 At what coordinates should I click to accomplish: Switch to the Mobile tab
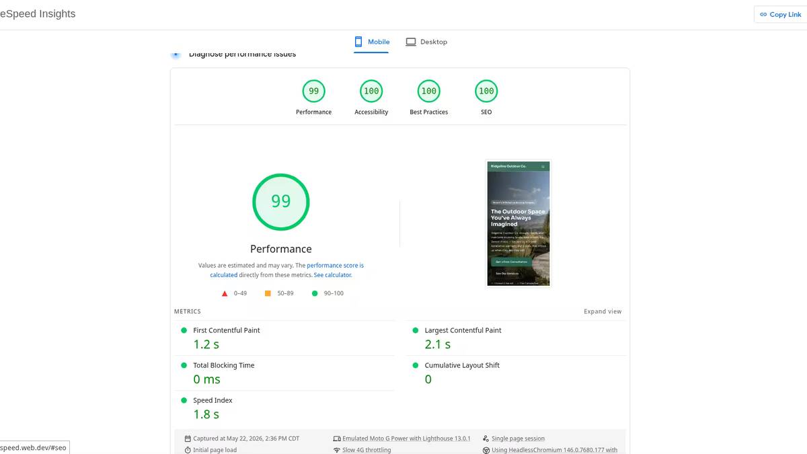[x=372, y=42]
